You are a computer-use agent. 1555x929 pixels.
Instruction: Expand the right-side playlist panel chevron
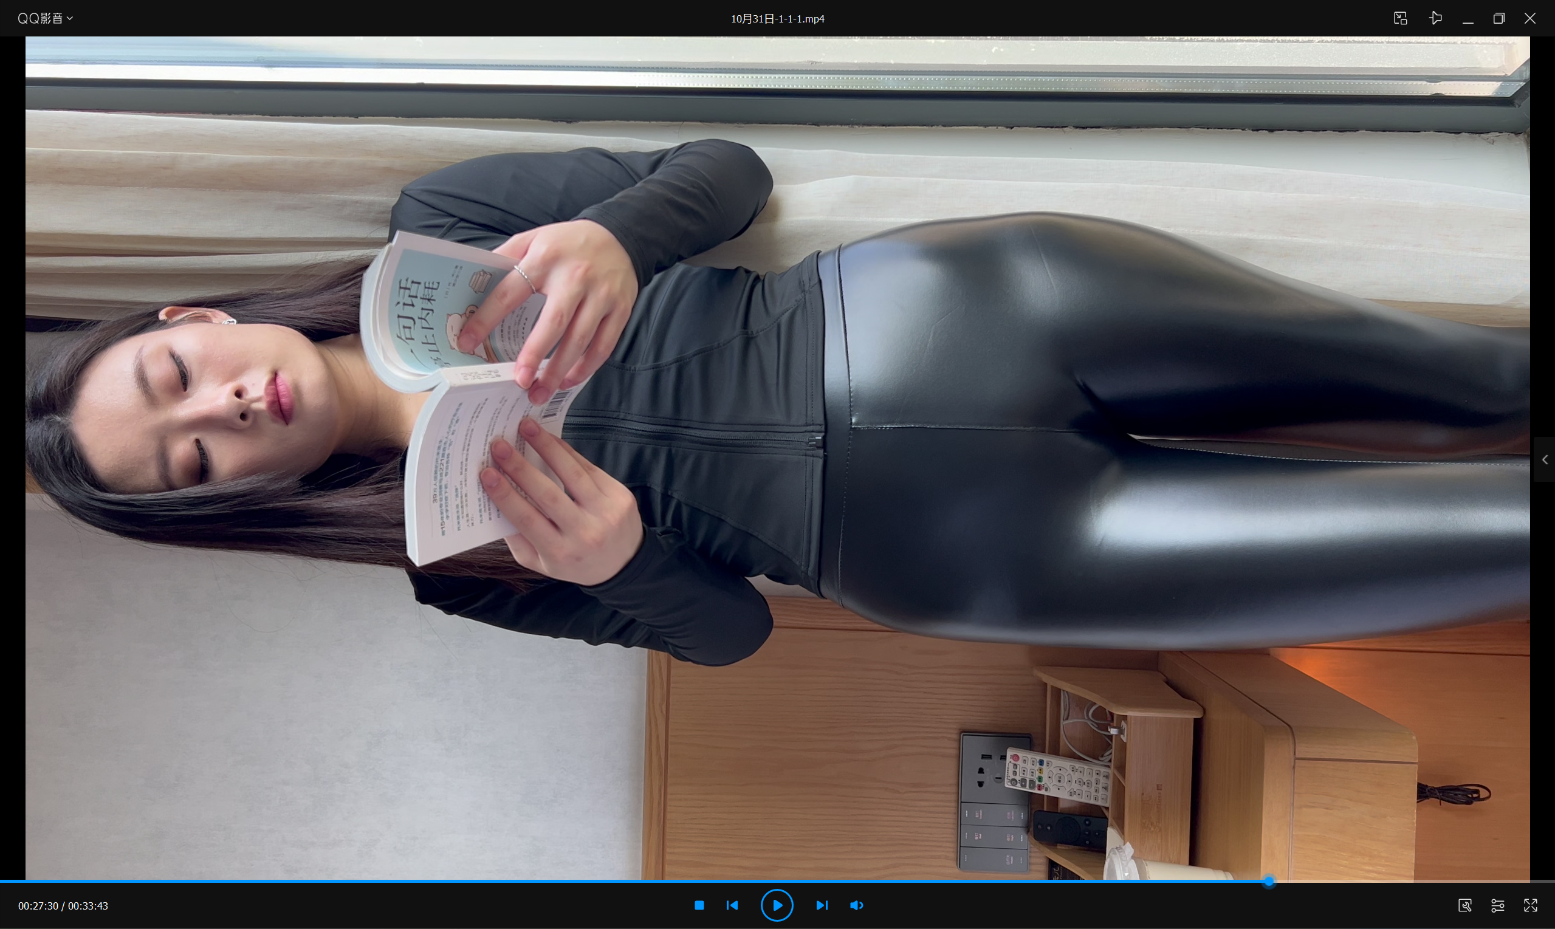pyautogui.click(x=1544, y=459)
